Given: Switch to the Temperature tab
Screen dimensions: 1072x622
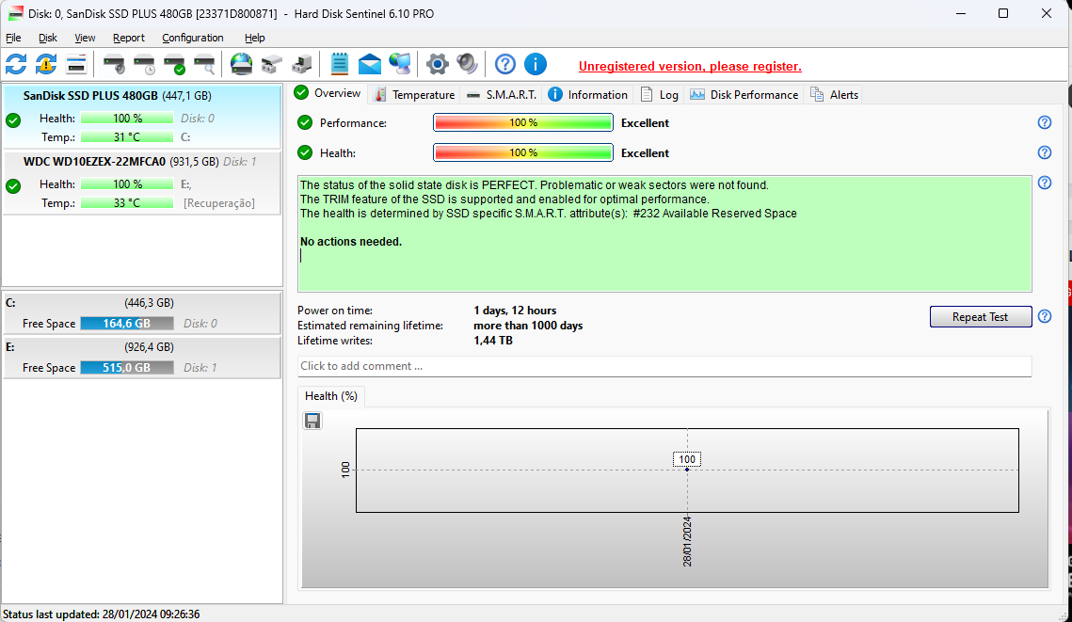Looking at the screenshot, I should coord(414,94).
